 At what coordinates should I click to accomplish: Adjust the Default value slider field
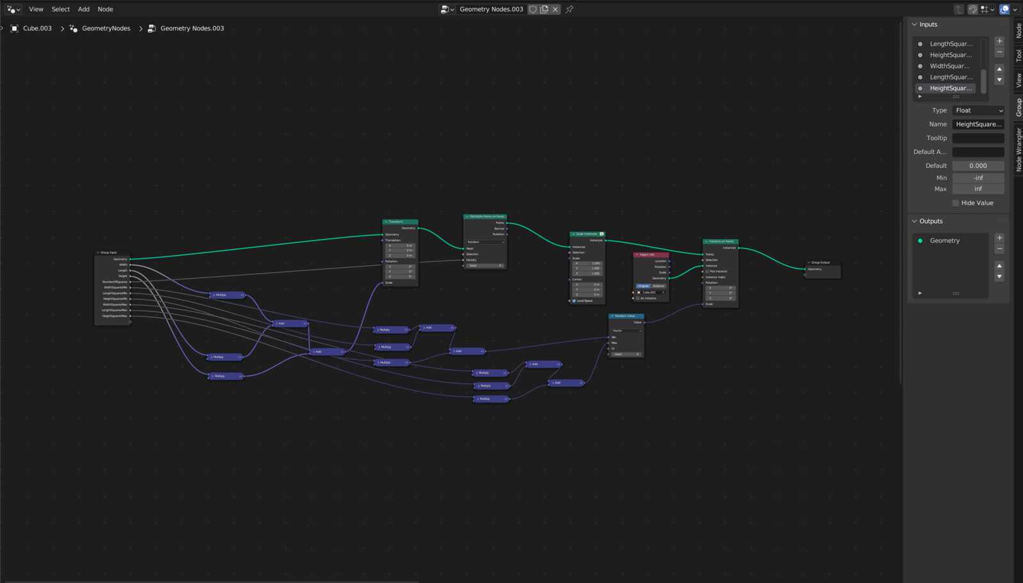[978, 166]
